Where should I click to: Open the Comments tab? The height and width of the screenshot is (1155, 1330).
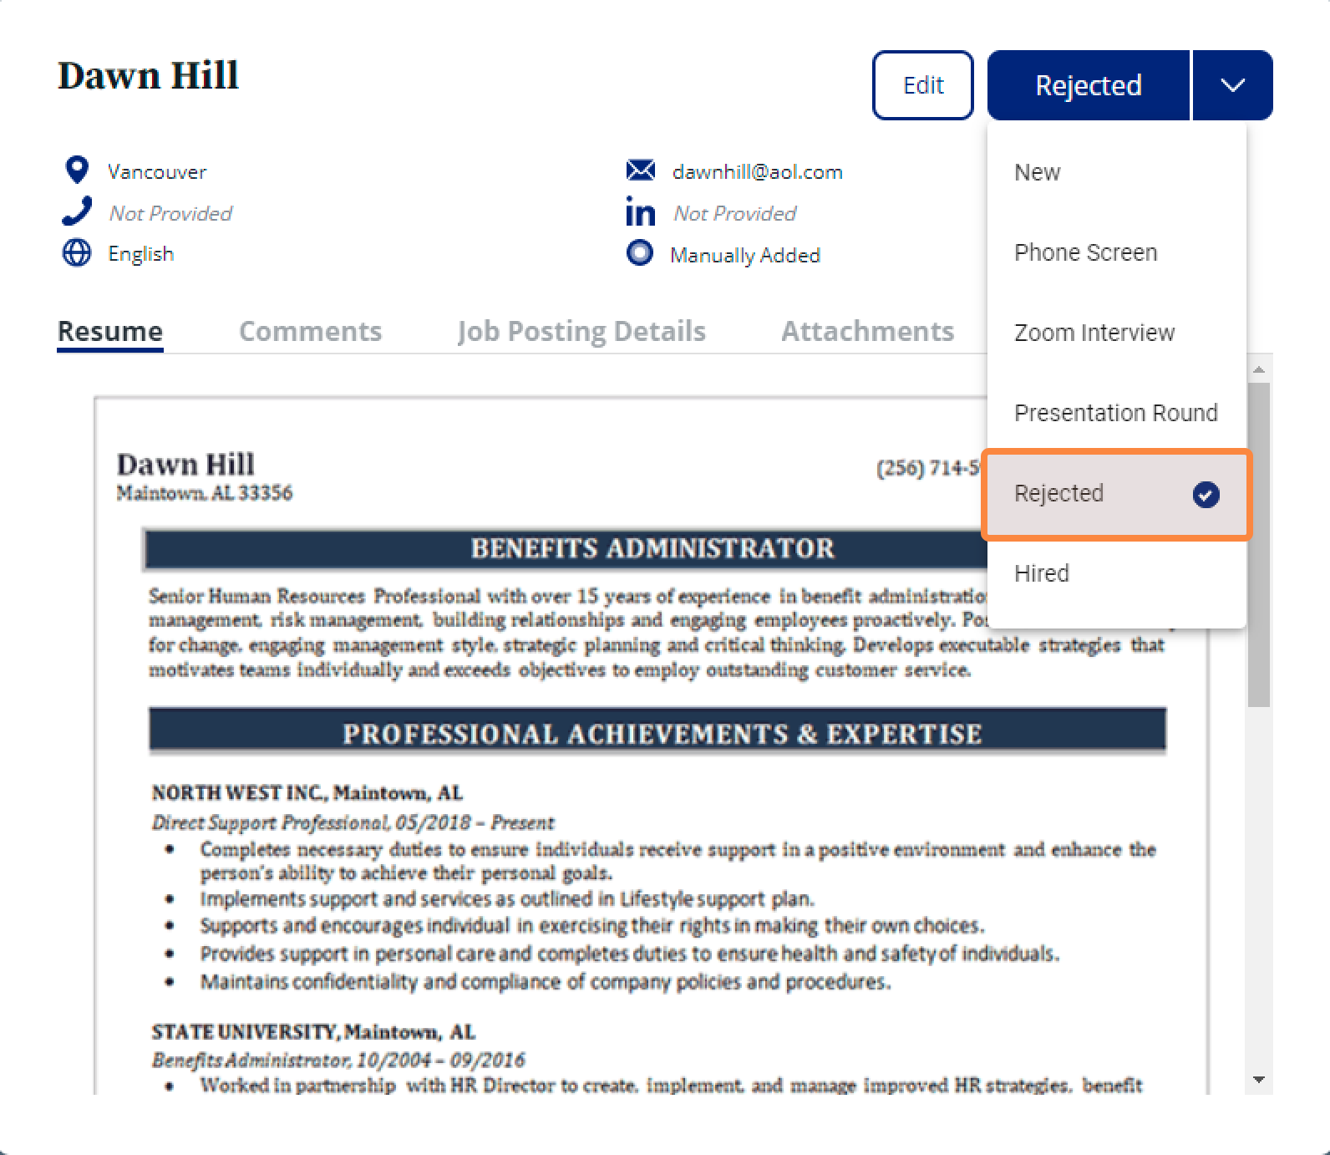310,332
